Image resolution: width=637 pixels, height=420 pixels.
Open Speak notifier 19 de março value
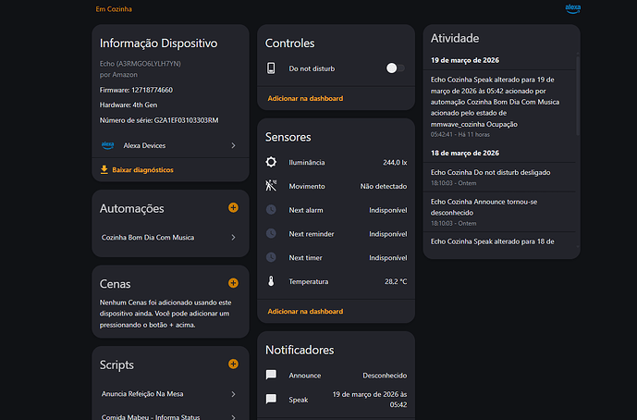(x=370, y=400)
